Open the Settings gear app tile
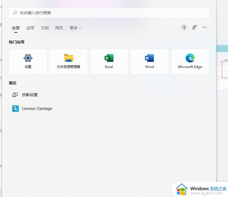 (x=28, y=62)
